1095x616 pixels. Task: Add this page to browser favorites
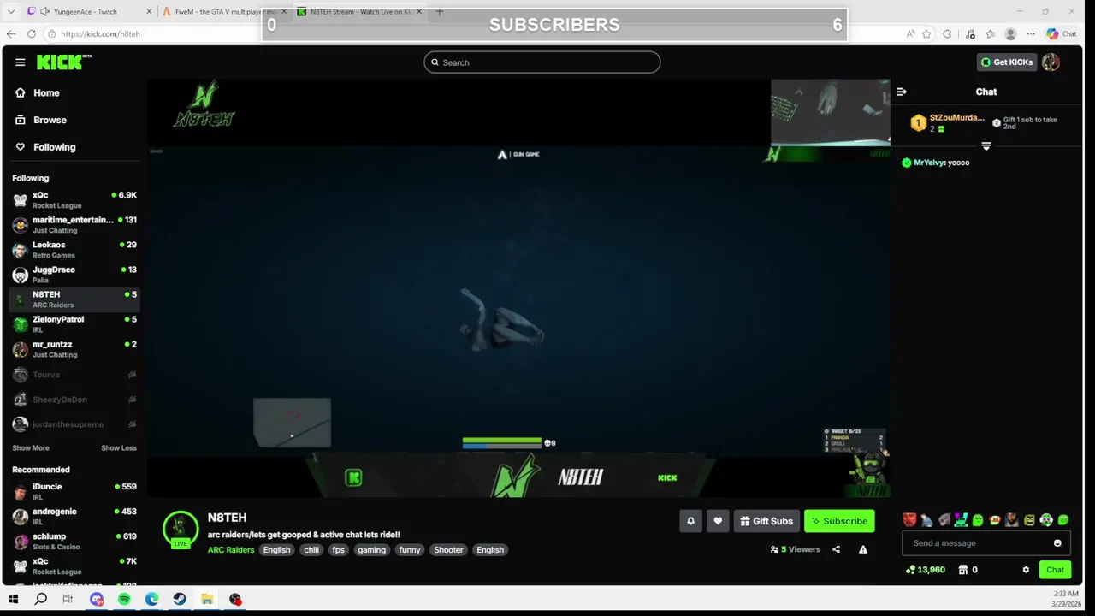pyautogui.click(x=926, y=34)
